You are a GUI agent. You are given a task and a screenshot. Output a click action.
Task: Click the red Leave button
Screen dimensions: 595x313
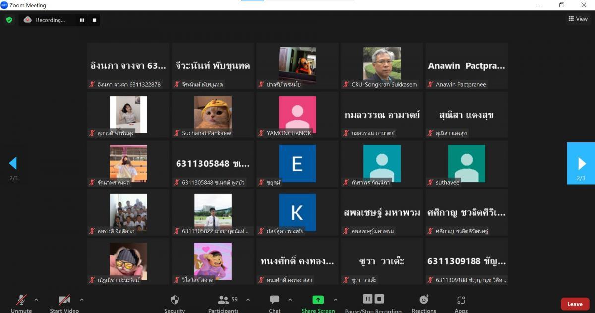575,304
